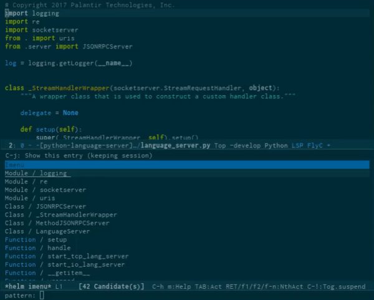The height and width of the screenshot is (300, 374).
Task: Click 'TAB:Act' hint in helm mode line
Action: click(x=208, y=286)
